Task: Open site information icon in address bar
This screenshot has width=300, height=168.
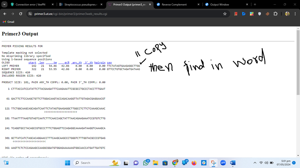Action: pyautogui.click(x=30, y=14)
